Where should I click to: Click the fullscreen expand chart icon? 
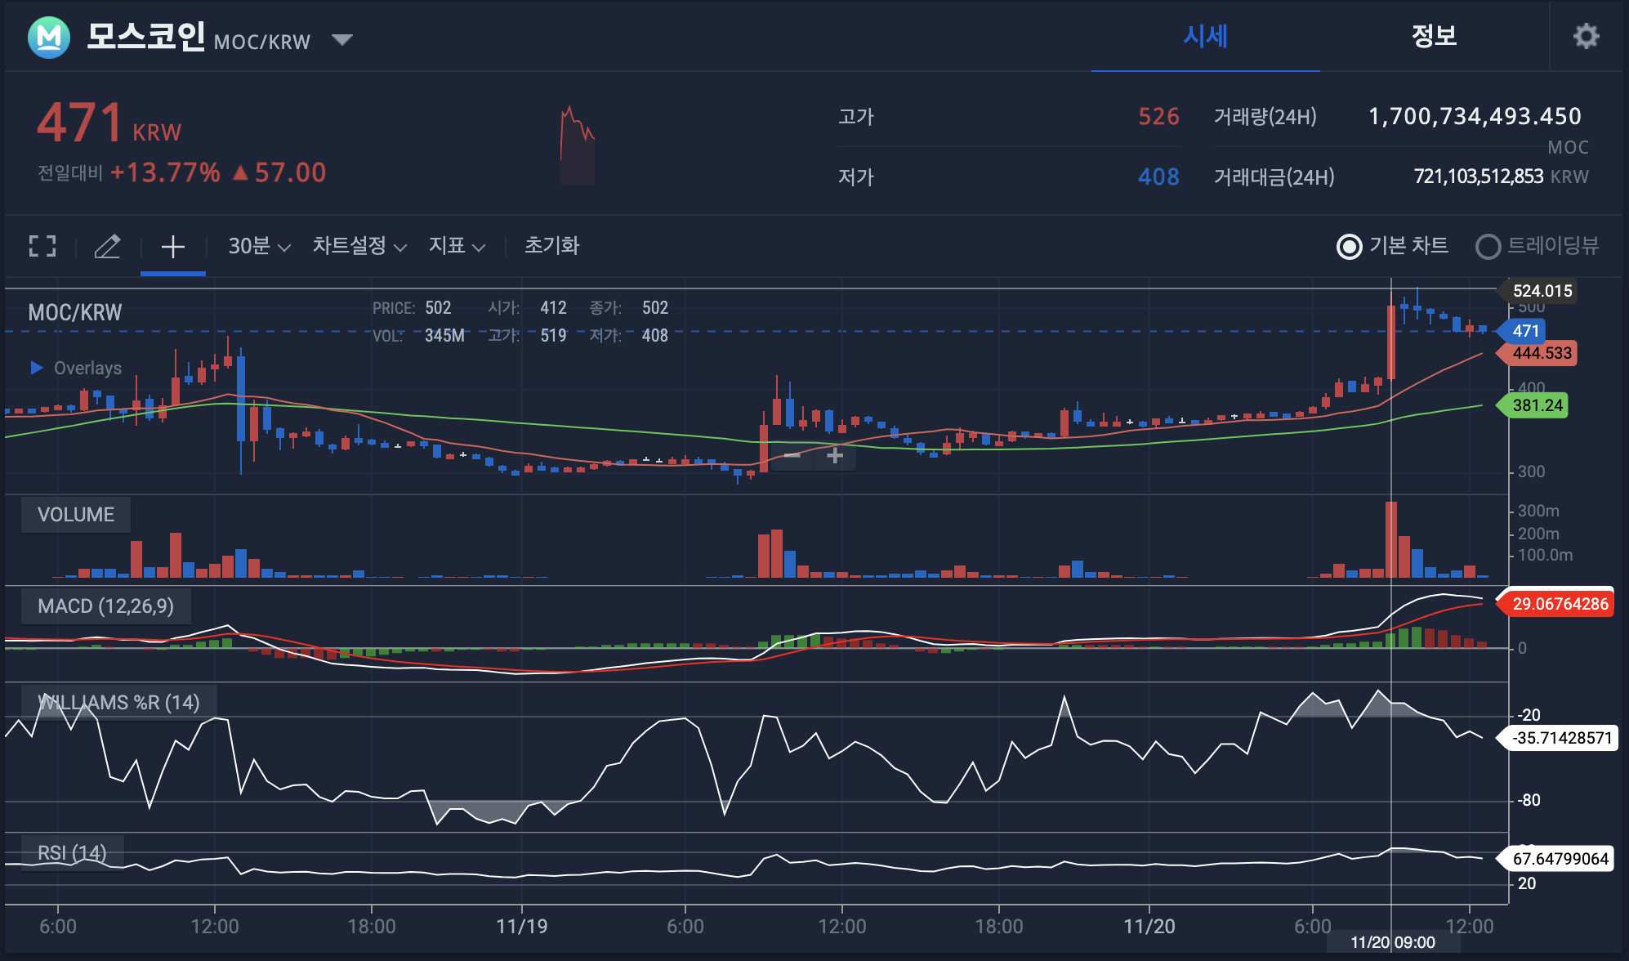click(42, 246)
